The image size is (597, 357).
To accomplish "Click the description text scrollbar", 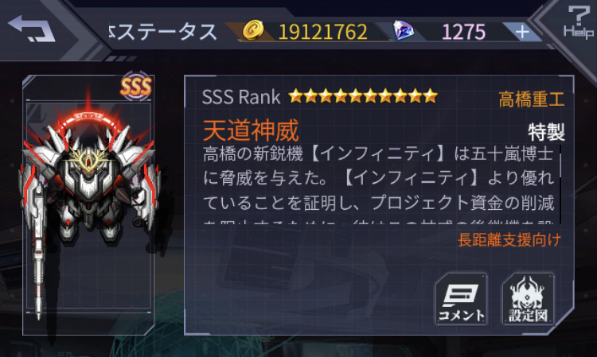I will 560,184.
